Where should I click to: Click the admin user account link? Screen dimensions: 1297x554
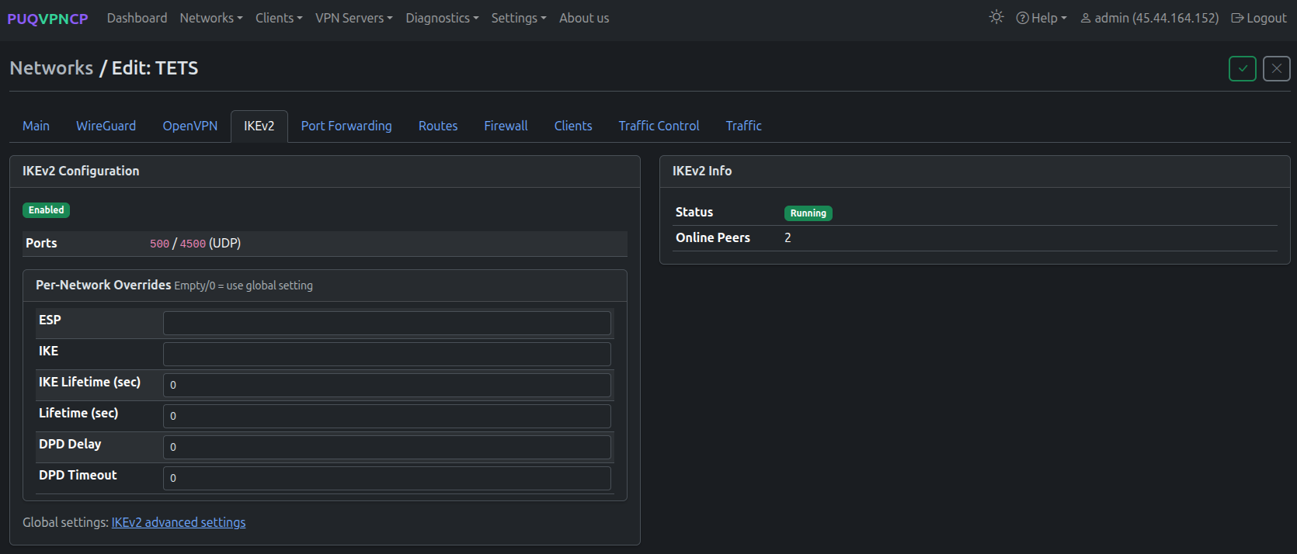pyautogui.click(x=1149, y=18)
